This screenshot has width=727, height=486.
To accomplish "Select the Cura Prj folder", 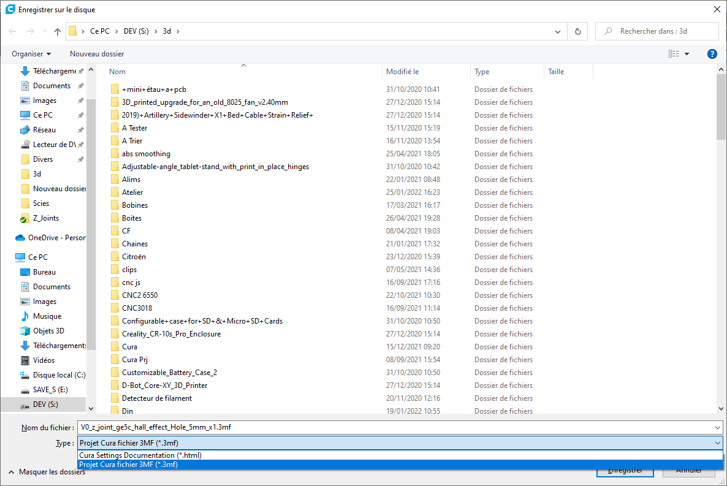I will pyautogui.click(x=134, y=359).
